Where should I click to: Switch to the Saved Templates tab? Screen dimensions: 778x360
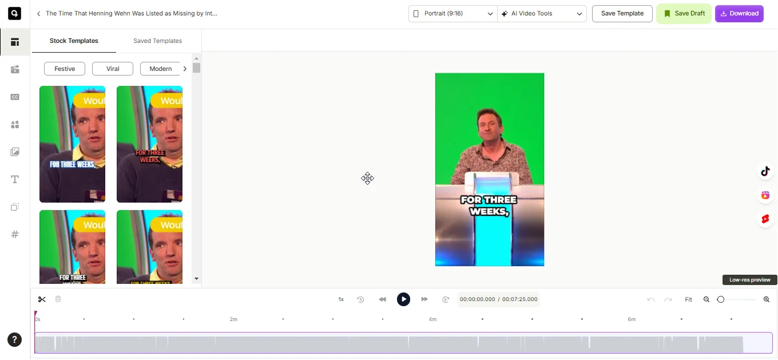tap(157, 41)
